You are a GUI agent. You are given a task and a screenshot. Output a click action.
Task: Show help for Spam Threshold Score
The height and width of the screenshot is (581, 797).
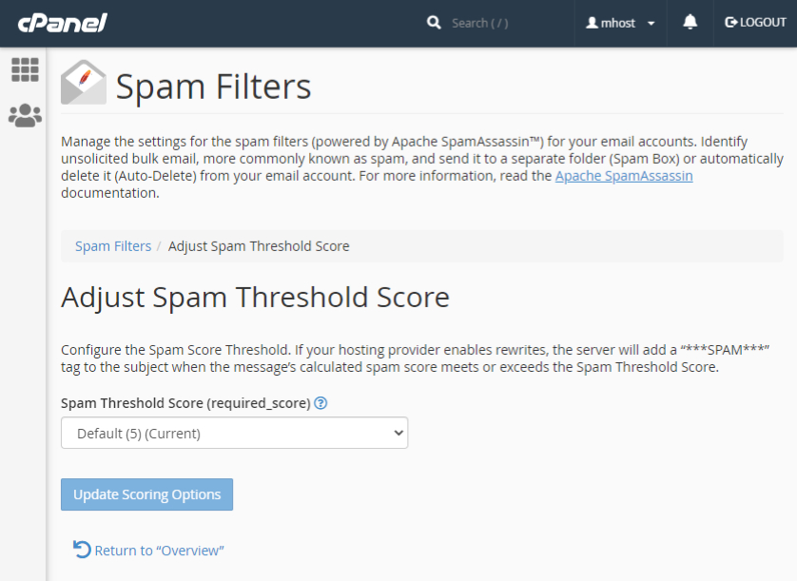(x=321, y=403)
